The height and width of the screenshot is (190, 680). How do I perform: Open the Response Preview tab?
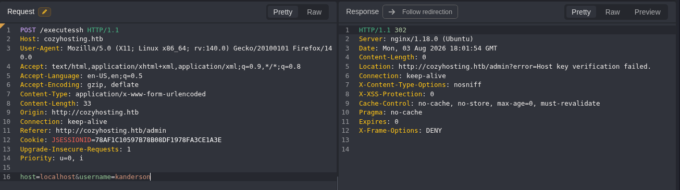pyautogui.click(x=647, y=12)
